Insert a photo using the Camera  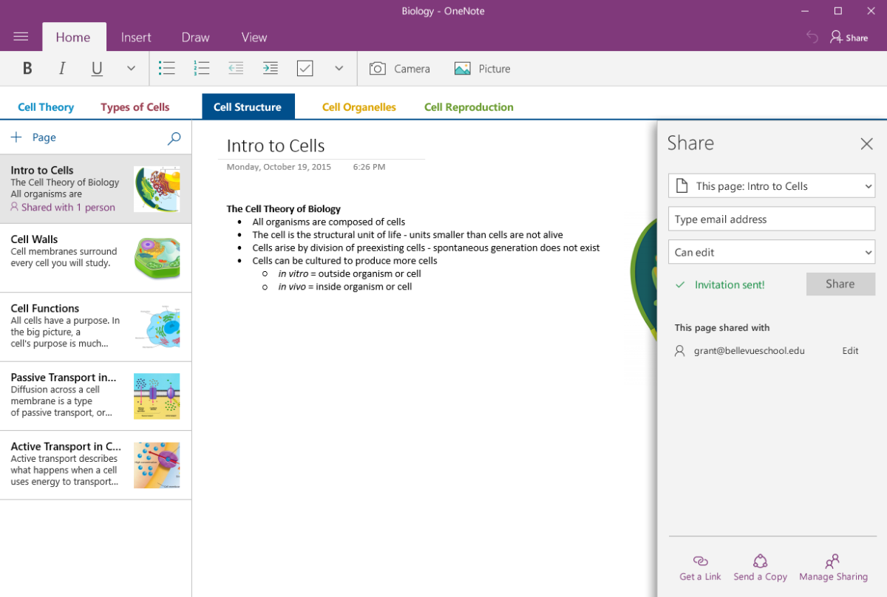[x=399, y=68]
